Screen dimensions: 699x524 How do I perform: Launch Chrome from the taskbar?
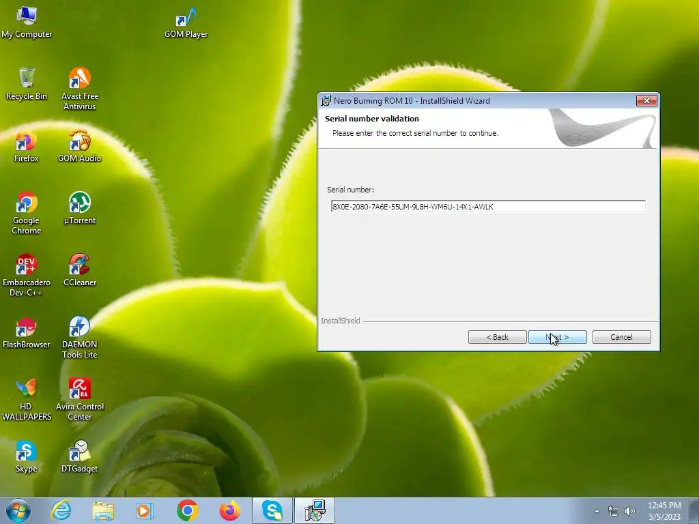(x=188, y=510)
